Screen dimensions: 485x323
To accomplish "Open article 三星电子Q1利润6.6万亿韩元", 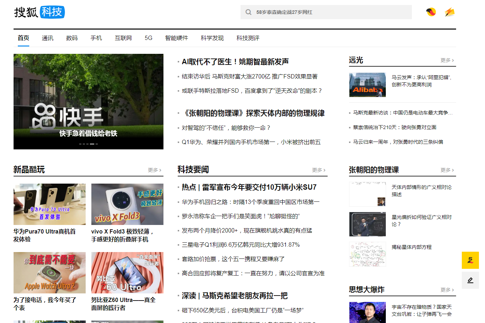I will [241, 245].
